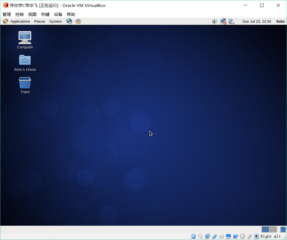The image size is (287, 240).
Task: Click the Trash desktop icon
Action: point(25,83)
